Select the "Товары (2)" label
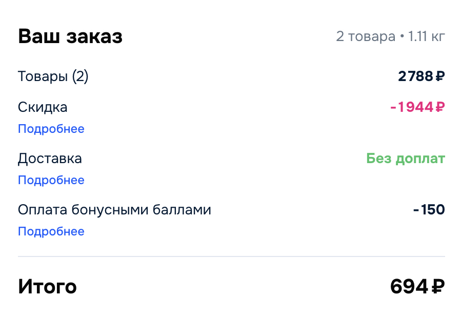The image size is (461, 317). pos(53,77)
